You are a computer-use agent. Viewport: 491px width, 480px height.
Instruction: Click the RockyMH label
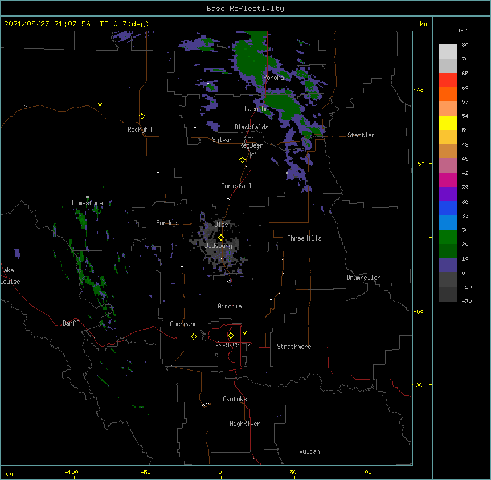coord(140,129)
